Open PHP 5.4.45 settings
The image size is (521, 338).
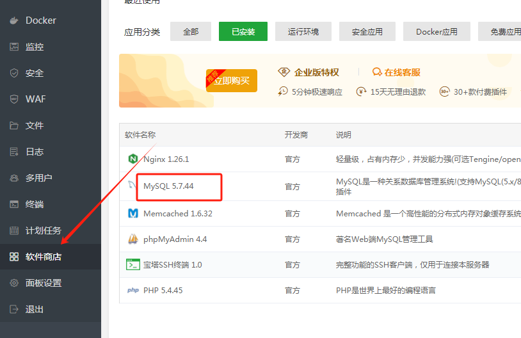163,291
